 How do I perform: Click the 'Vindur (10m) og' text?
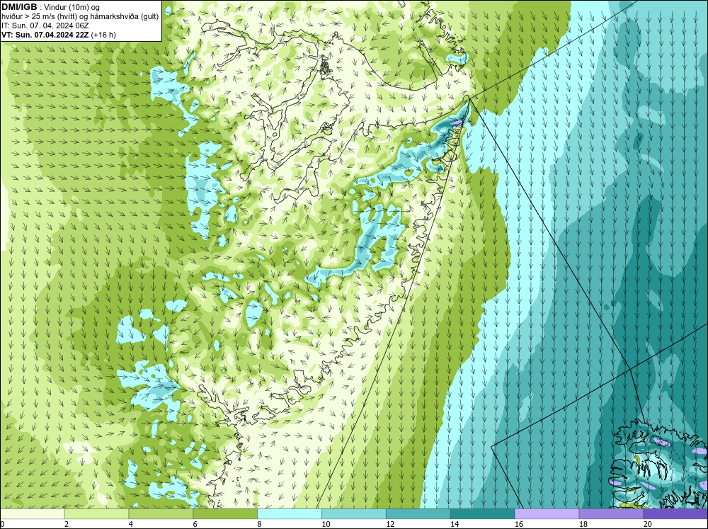click(x=73, y=7)
